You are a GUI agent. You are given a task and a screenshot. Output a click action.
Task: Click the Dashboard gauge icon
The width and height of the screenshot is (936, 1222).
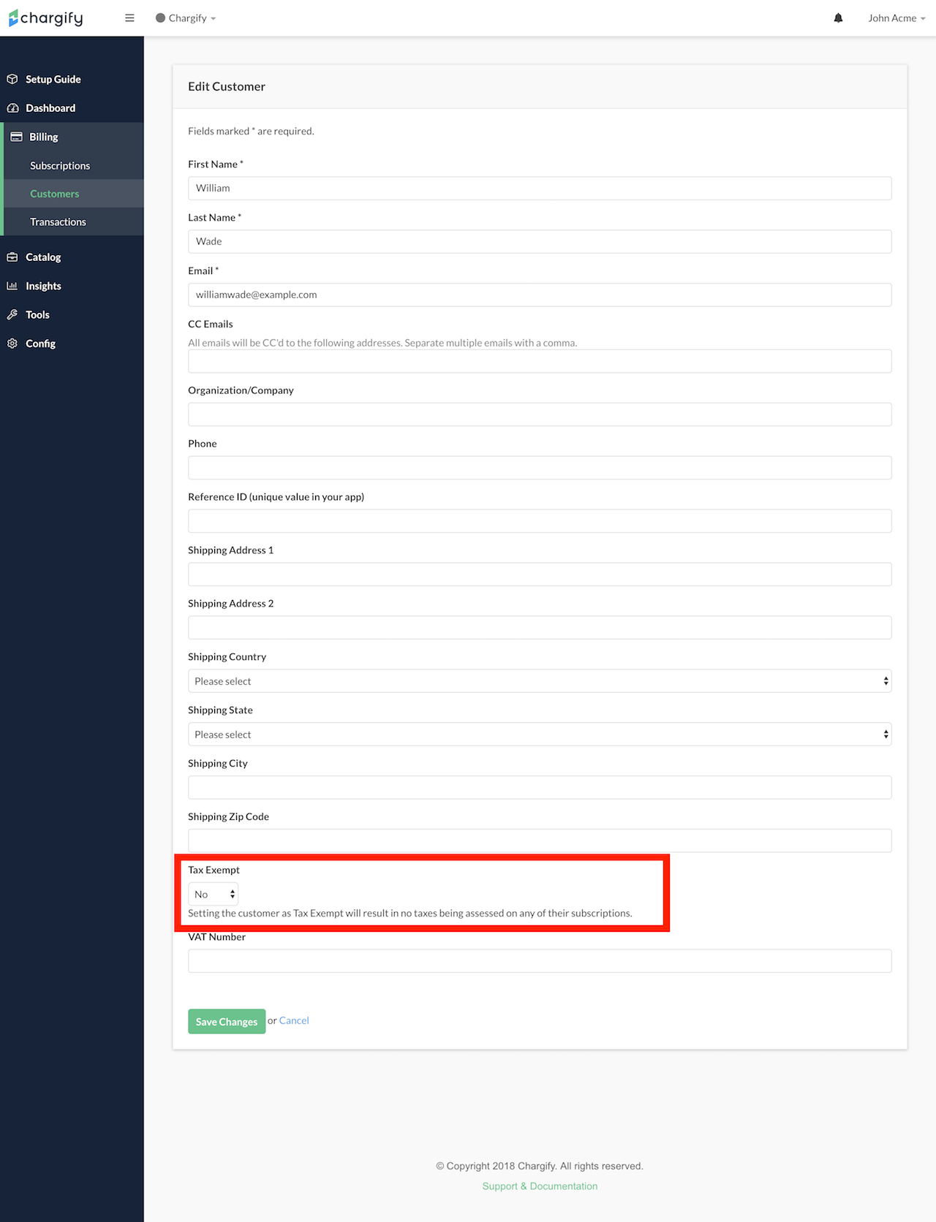coord(12,108)
